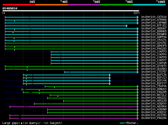Select the UniRef100_P46284 label

154,118
